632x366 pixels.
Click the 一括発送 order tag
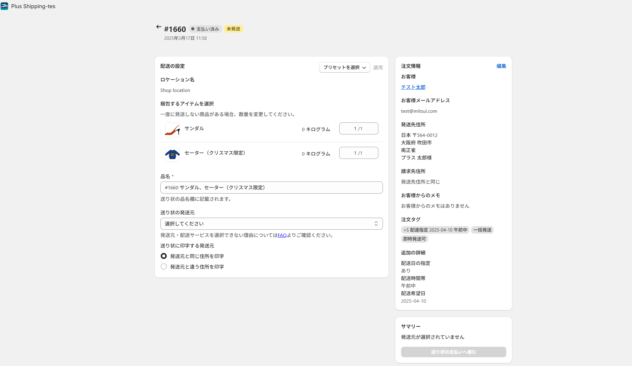482,230
